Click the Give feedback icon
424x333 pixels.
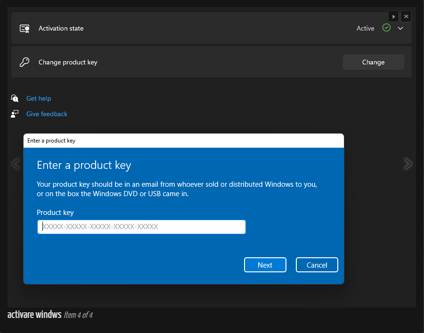(x=15, y=114)
